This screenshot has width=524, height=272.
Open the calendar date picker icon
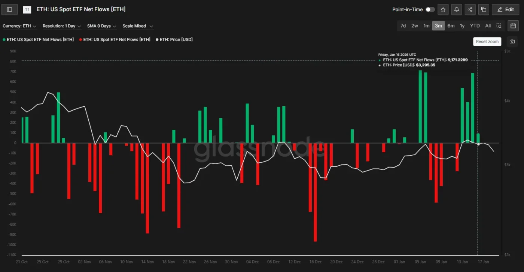click(513, 26)
